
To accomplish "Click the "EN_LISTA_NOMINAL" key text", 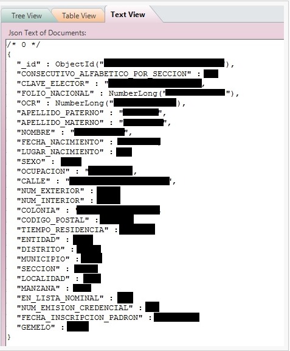I will tap(60, 298).
